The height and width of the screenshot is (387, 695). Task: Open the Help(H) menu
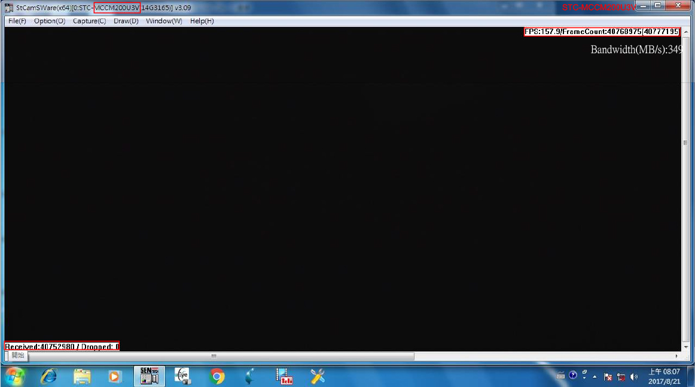click(202, 21)
